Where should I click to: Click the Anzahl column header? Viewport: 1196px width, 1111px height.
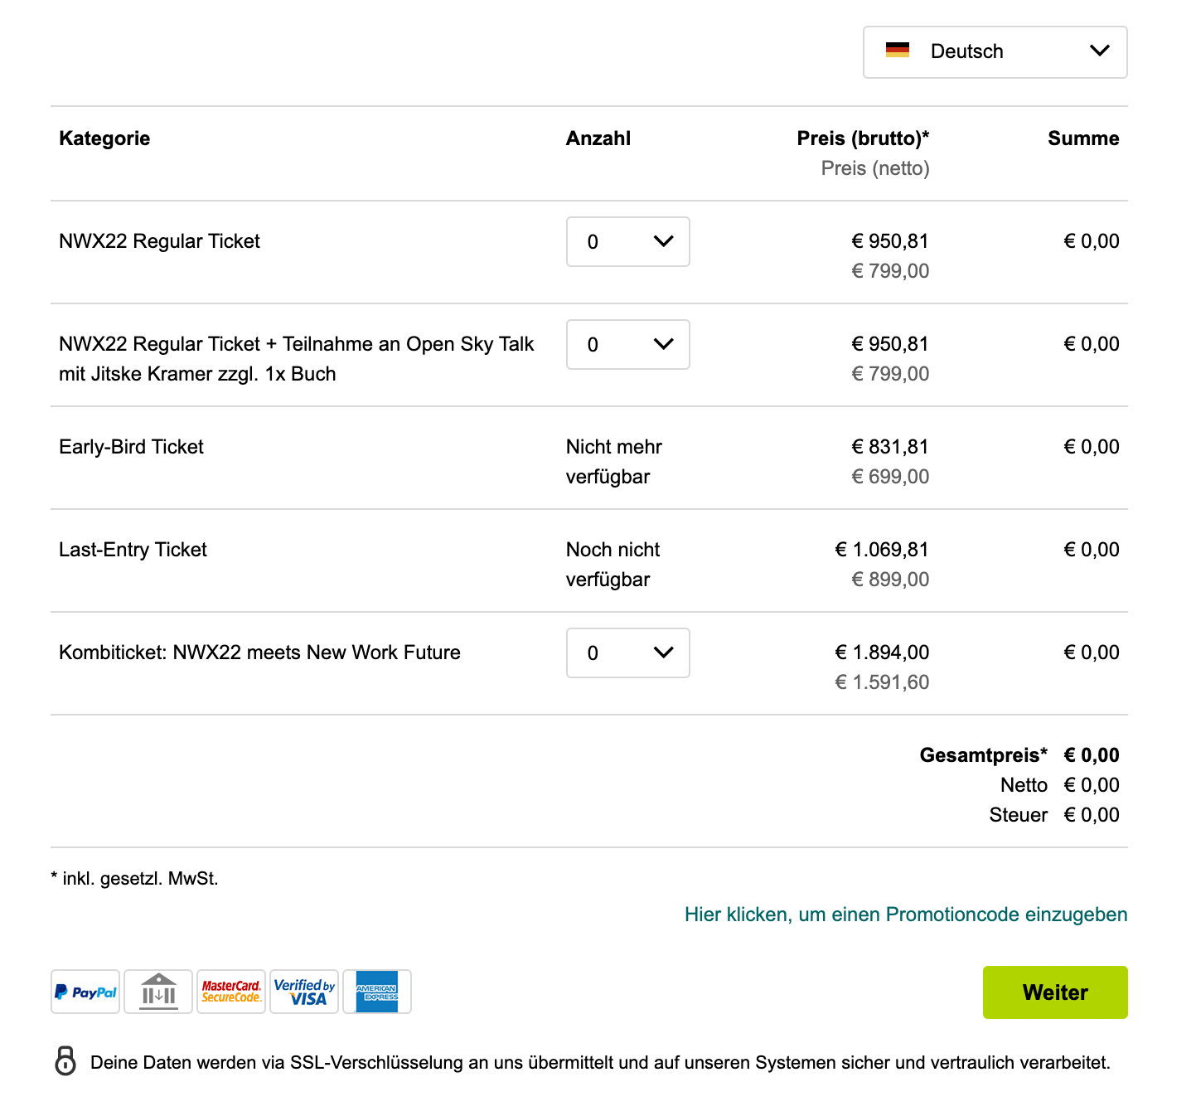tap(598, 138)
